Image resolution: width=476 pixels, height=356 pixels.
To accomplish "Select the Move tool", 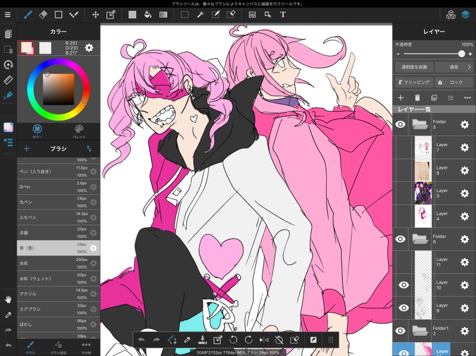I will 95,14.
